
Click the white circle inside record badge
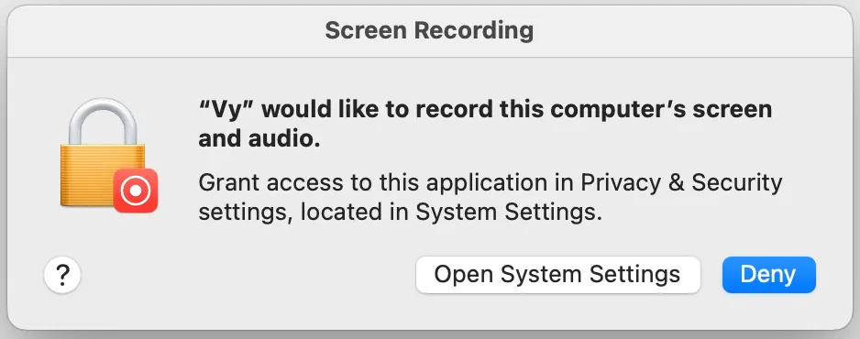136,191
